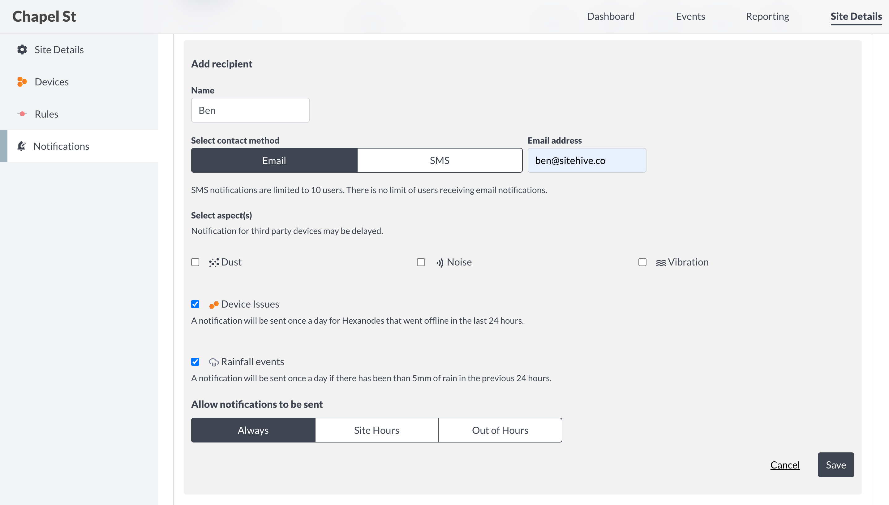Click the Vibration waves icon
The height and width of the screenshot is (505, 889).
(661, 263)
